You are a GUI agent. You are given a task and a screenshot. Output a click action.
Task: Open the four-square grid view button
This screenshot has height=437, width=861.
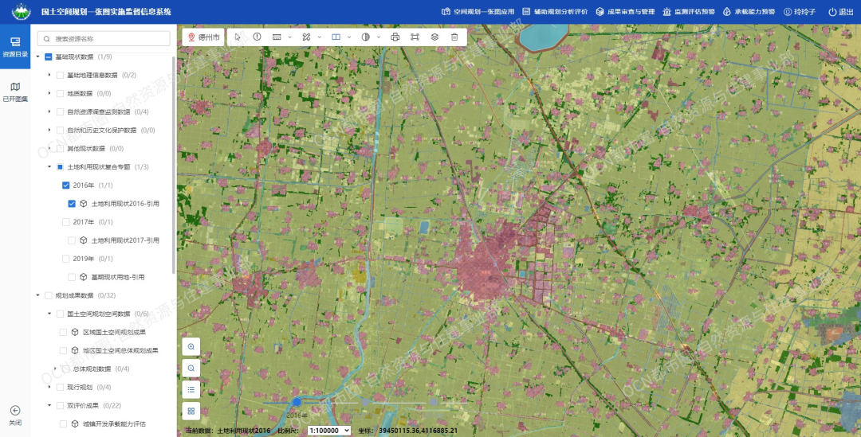[x=191, y=411]
